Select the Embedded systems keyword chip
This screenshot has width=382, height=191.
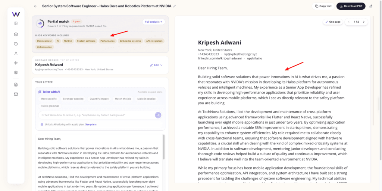tap(130, 41)
